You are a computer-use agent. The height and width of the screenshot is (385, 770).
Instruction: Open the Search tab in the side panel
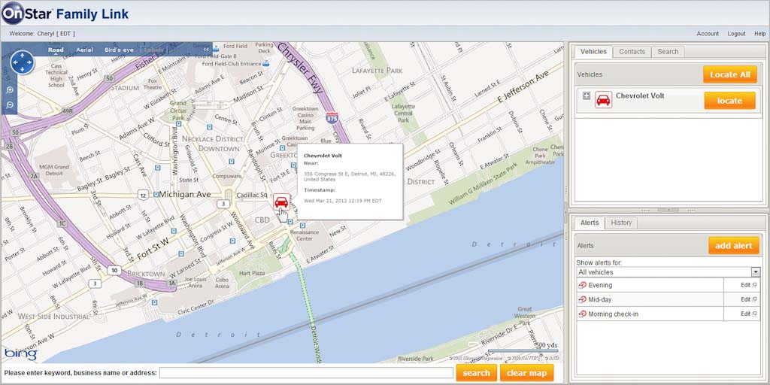pyautogui.click(x=668, y=52)
